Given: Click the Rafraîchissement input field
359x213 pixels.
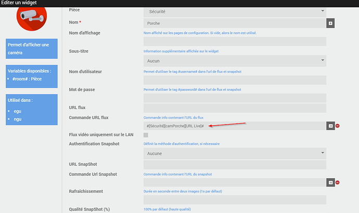Looking at the screenshot, I should pyautogui.click(x=235, y=200).
